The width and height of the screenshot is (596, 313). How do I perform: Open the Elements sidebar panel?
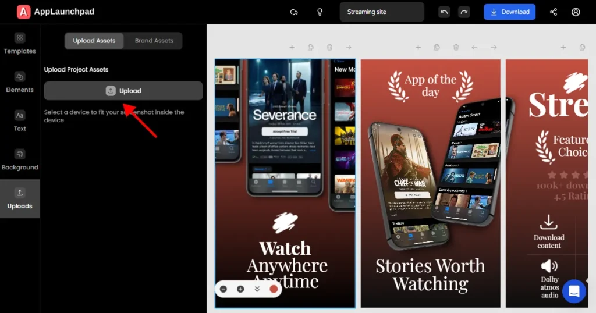point(20,83)
